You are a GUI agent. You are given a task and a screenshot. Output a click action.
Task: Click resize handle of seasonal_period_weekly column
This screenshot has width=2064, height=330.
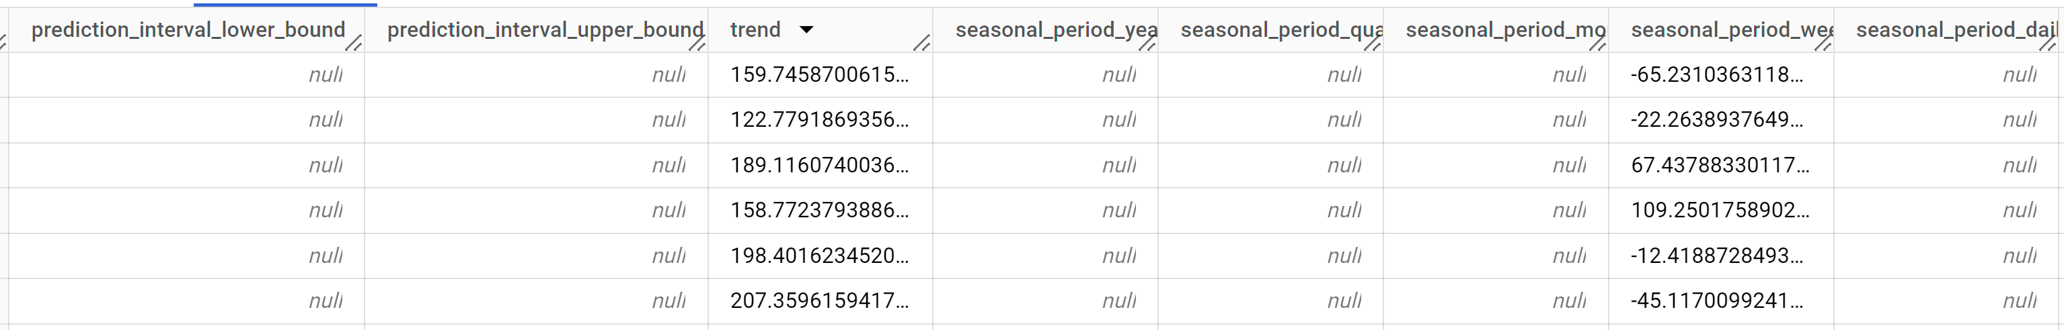coord(1822,43)
